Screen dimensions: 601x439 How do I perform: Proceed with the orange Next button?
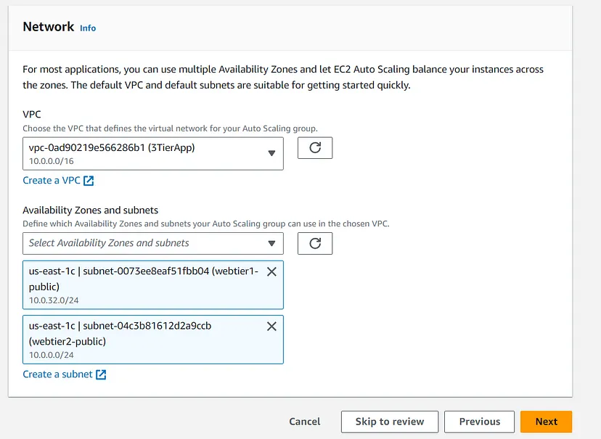point(546,422)
